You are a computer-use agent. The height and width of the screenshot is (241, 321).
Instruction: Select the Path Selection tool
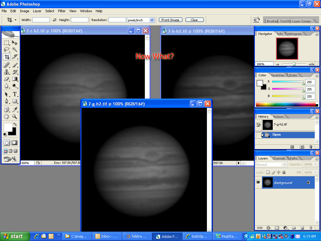(7, 94)
